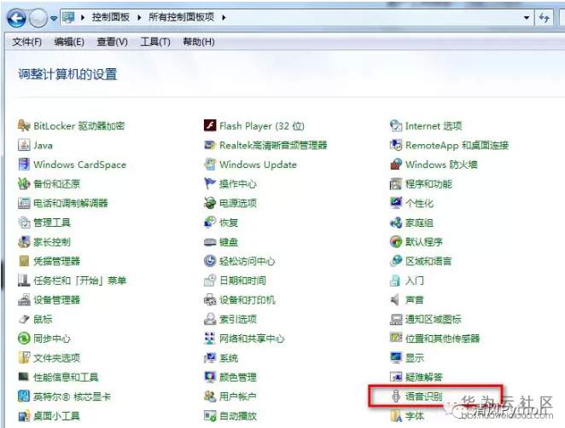
Task: Open the 编辑(E) menu
Action: point(69,42)
